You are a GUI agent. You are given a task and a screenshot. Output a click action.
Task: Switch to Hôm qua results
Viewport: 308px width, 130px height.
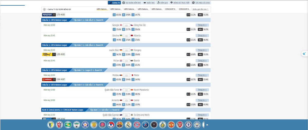[x=162, y=3]
